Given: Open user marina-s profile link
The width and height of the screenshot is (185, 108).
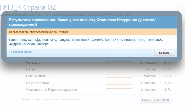Looking at the screenshot, I should coord(49,40).
